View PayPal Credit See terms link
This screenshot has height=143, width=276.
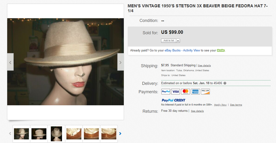point(236,105)
